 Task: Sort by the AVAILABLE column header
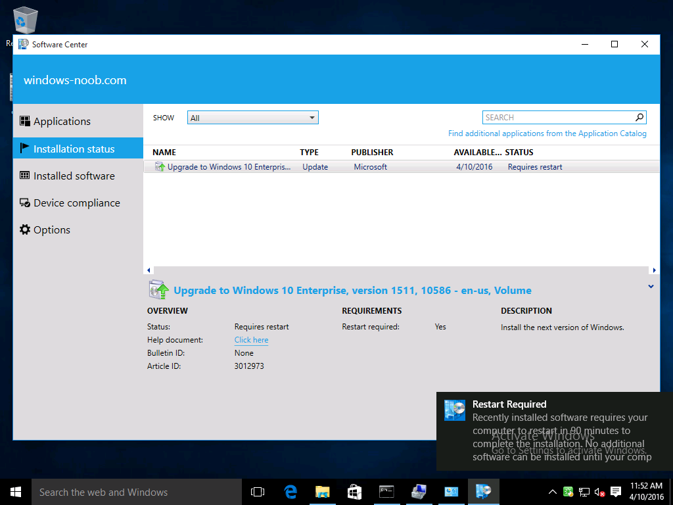pos(477,153)
